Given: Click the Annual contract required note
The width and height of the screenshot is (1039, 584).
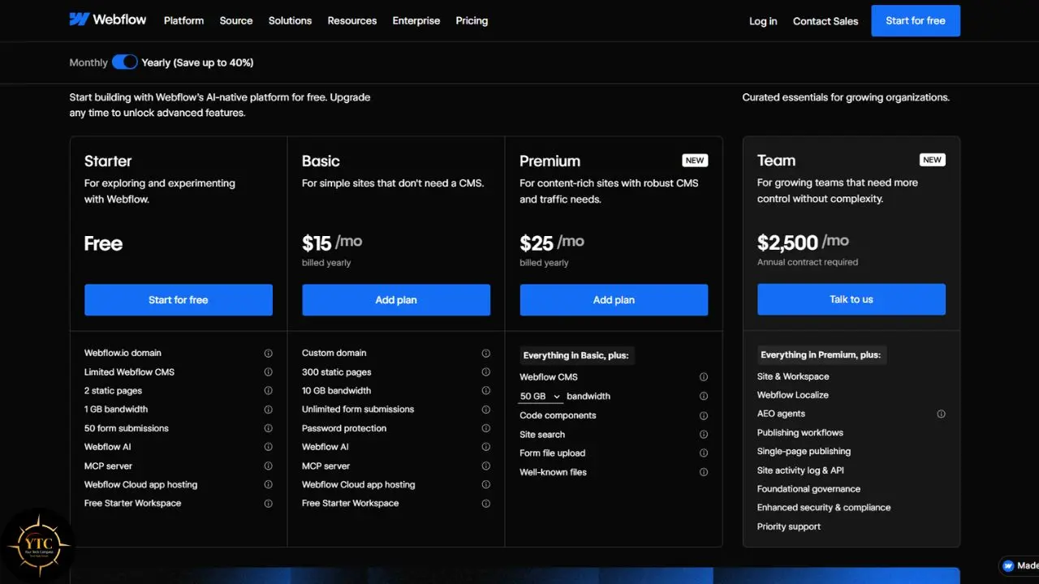Looking at the screenshot, I should pyautogui.click(x=808, y=262).
